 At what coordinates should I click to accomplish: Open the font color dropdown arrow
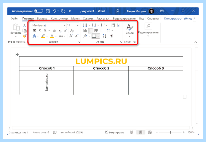click(56, 36)
